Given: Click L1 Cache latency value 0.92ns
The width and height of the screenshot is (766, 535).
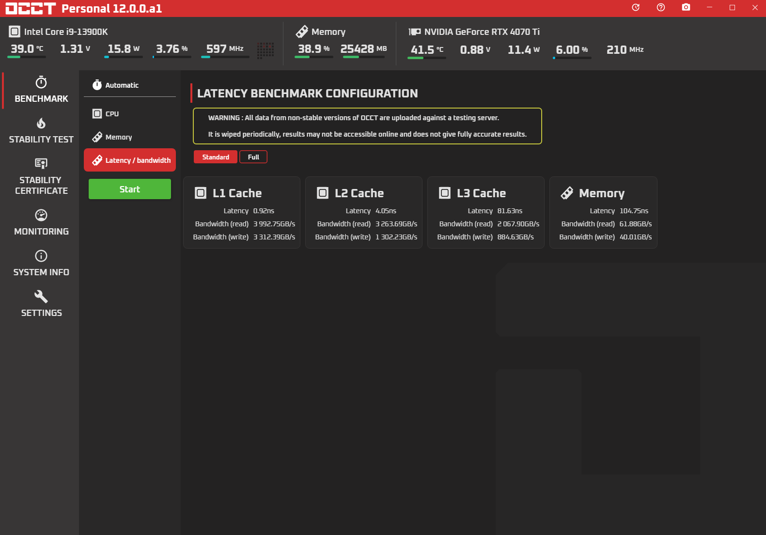Looking at the screenshot, I should click(264, 211).
